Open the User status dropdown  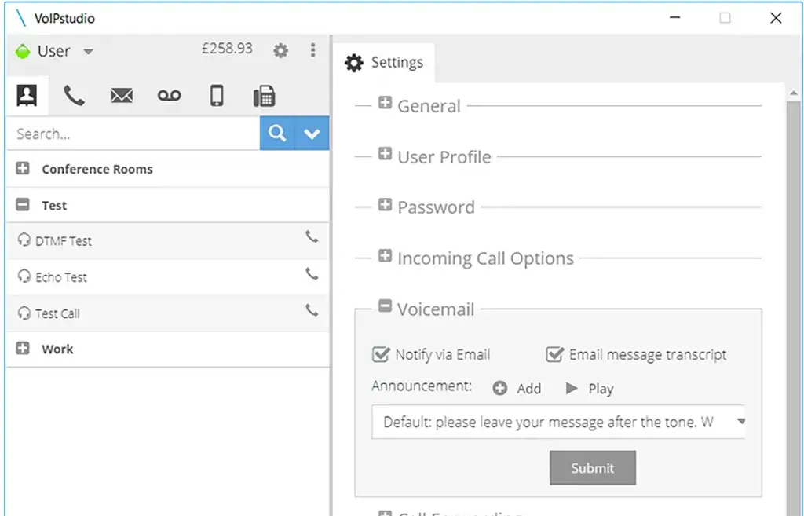(x=88, y=52)
